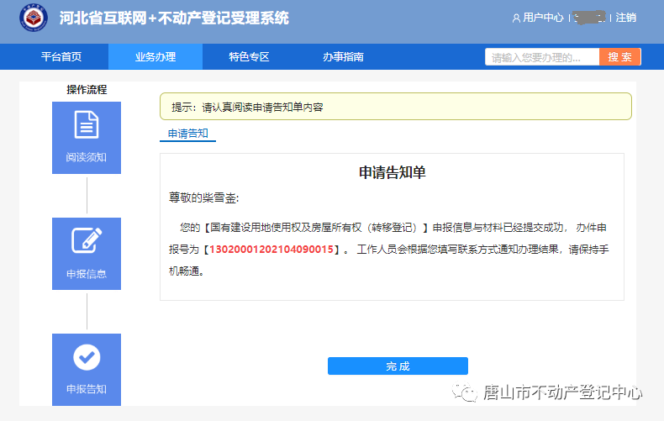Focus the search box in the navigation bar
Image resolution: width=664 pixels, height=421 pixels.
coord(542,57)
